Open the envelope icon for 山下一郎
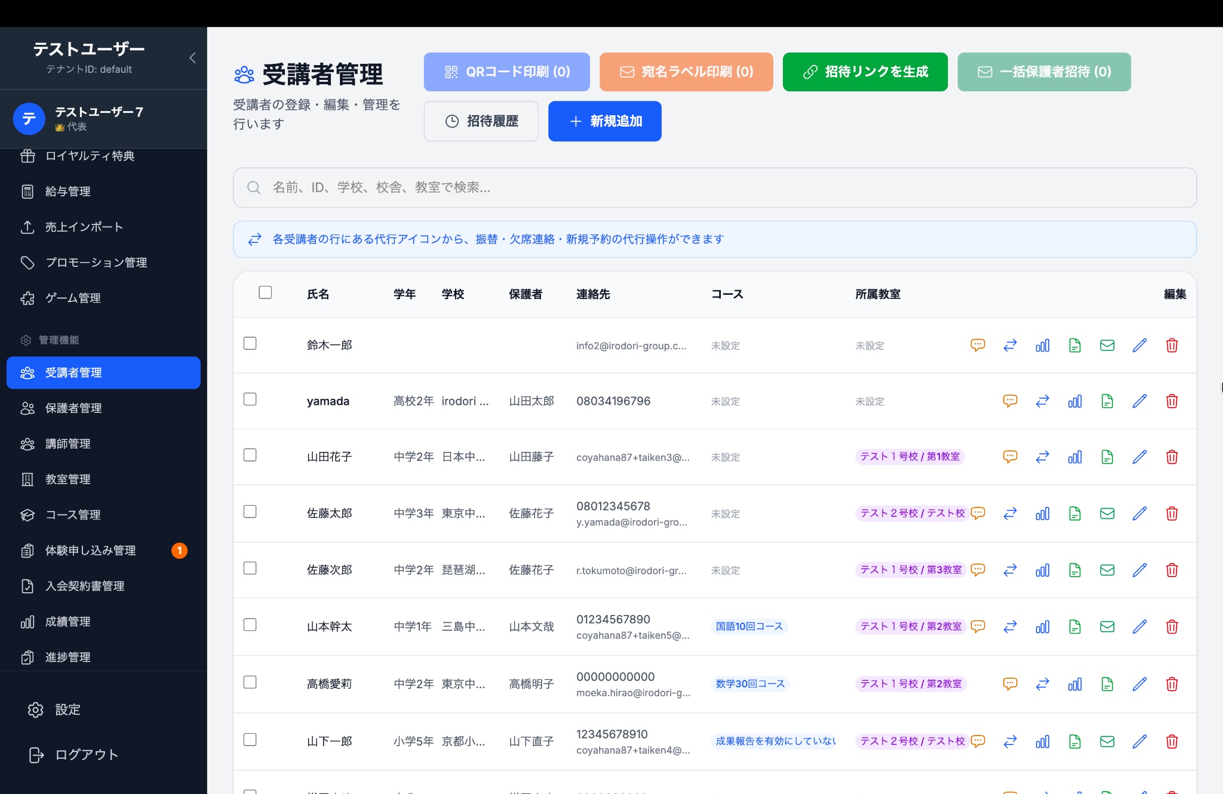 (1107, 741)
